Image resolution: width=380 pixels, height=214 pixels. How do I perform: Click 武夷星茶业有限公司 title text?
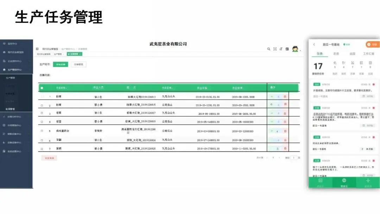click(x=168, y=44)
